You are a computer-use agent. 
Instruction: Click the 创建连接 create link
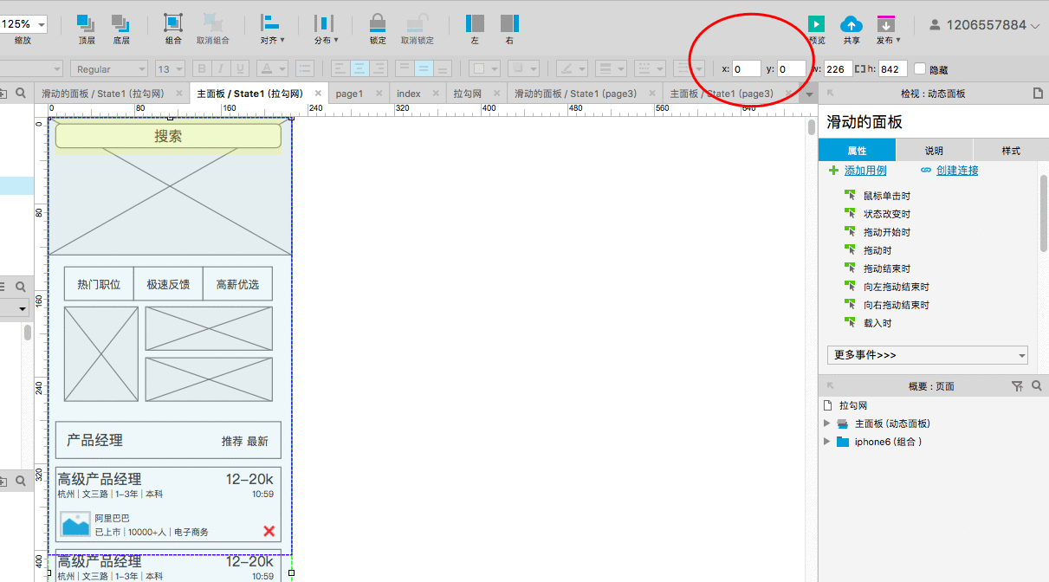[x=957, y=171]
